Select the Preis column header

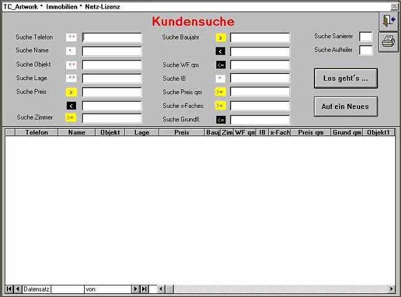point(181,132)
